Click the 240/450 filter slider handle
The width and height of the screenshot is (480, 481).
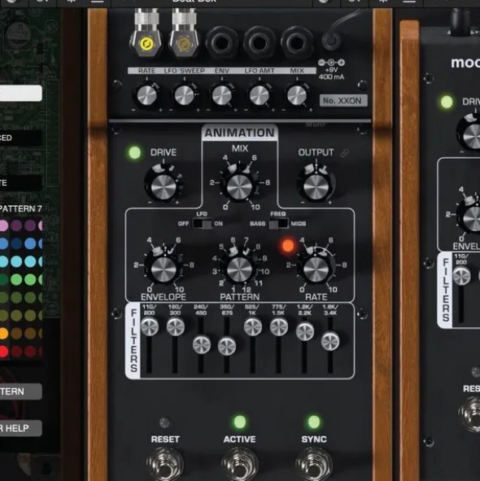tap(202, 344)
